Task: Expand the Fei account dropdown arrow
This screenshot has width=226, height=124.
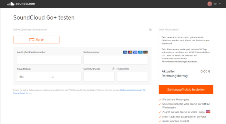Action: click(x=220, y=4)
